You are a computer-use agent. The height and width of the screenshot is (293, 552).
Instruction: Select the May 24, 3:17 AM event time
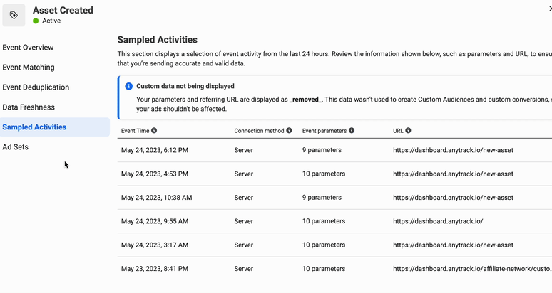pos(155,245)
